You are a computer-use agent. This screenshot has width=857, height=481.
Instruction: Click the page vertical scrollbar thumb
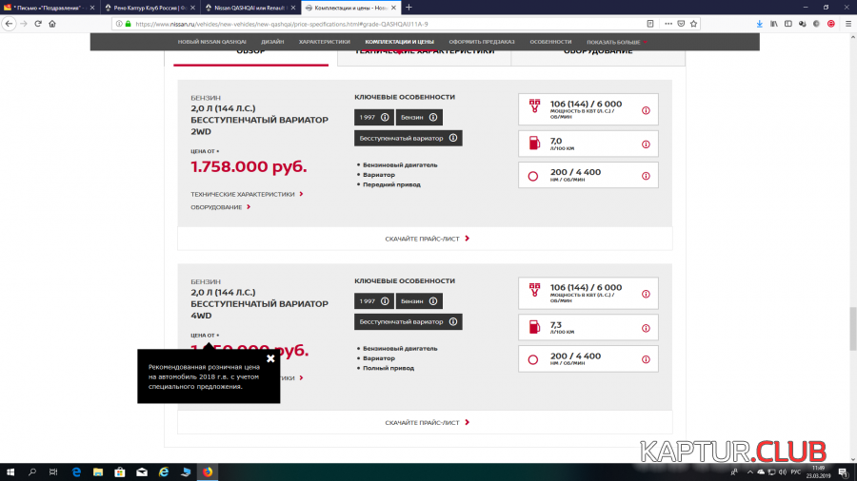tap(852, 329)
